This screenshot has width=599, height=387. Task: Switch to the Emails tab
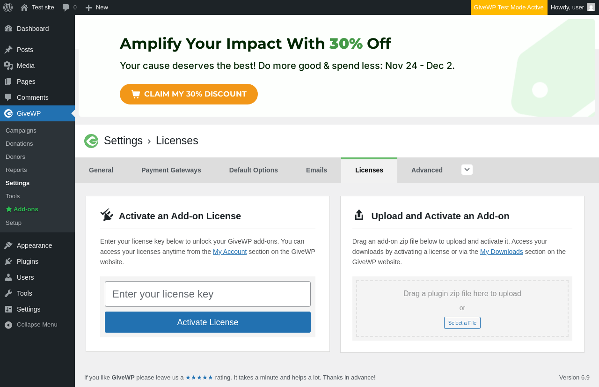316,170
